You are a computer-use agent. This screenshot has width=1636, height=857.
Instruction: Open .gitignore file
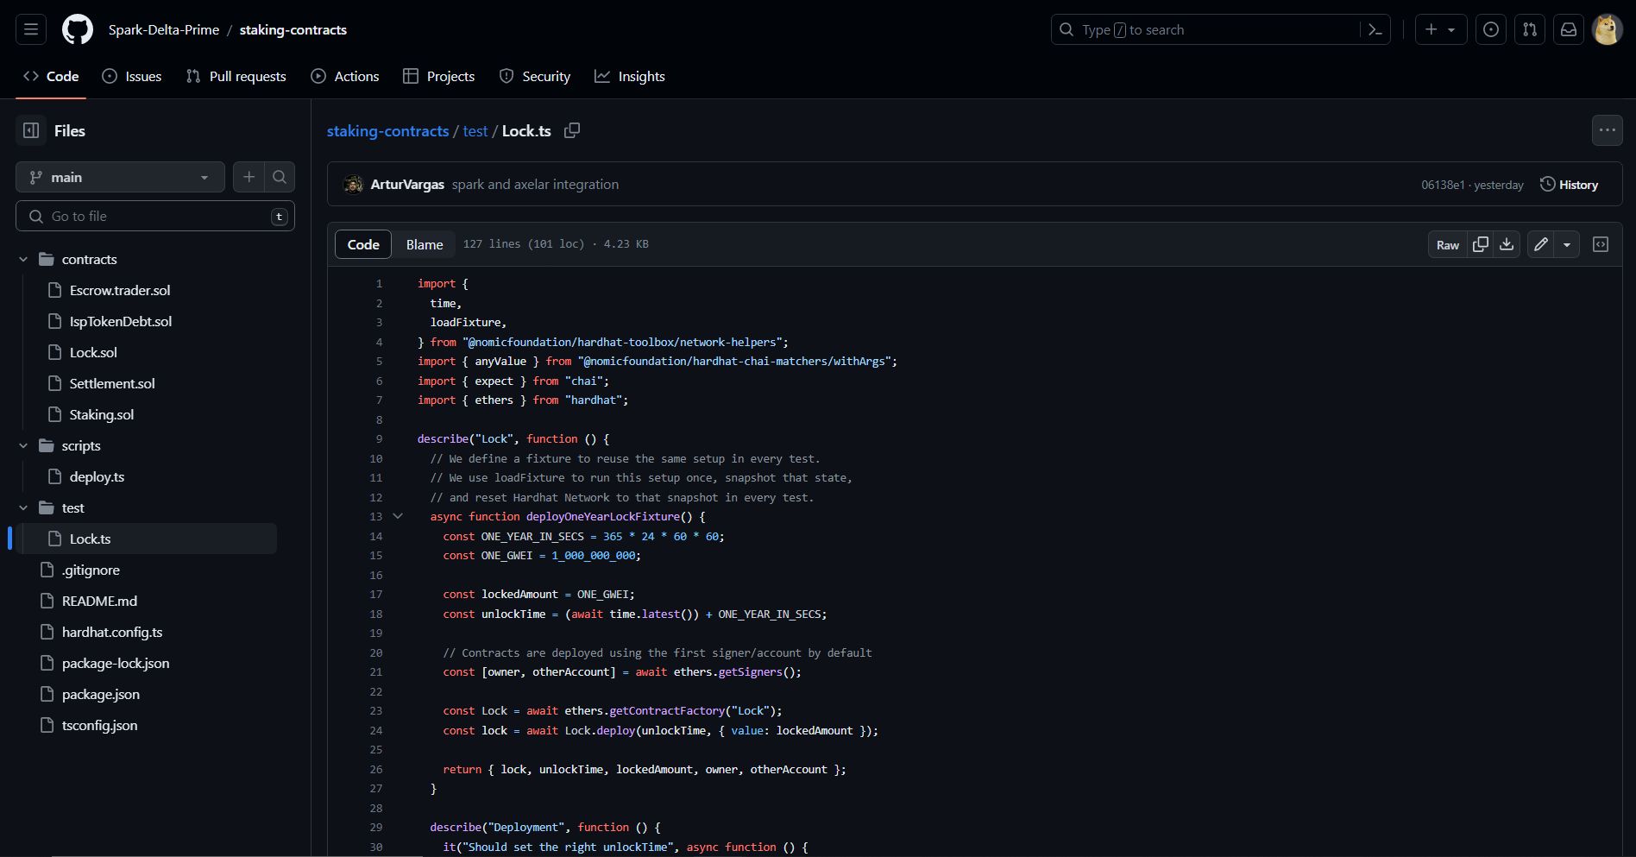[91, 570]
